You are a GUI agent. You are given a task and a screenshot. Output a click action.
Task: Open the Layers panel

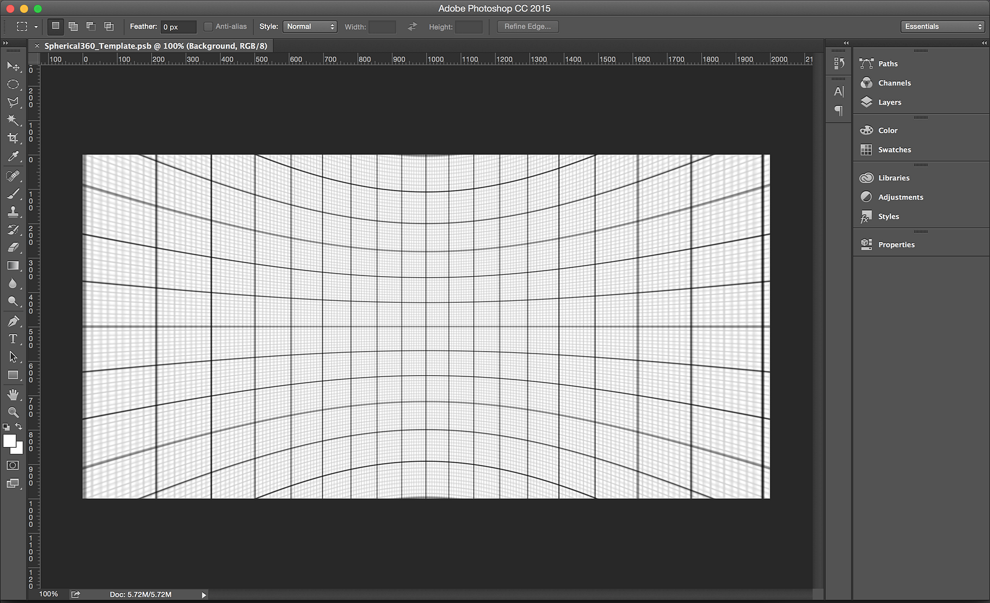889,102
